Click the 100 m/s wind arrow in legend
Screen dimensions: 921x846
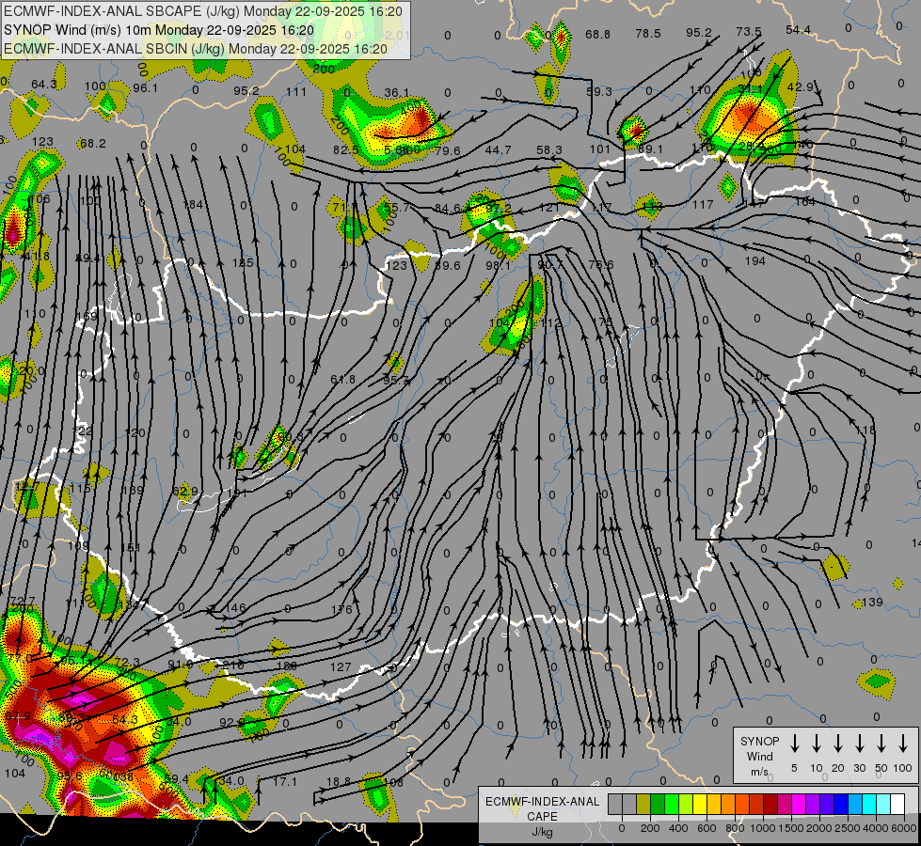coord(903,744)
